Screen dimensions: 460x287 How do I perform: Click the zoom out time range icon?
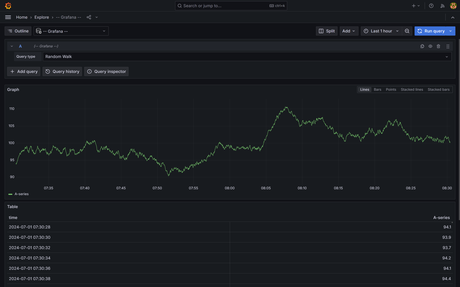tap(407, 31)
